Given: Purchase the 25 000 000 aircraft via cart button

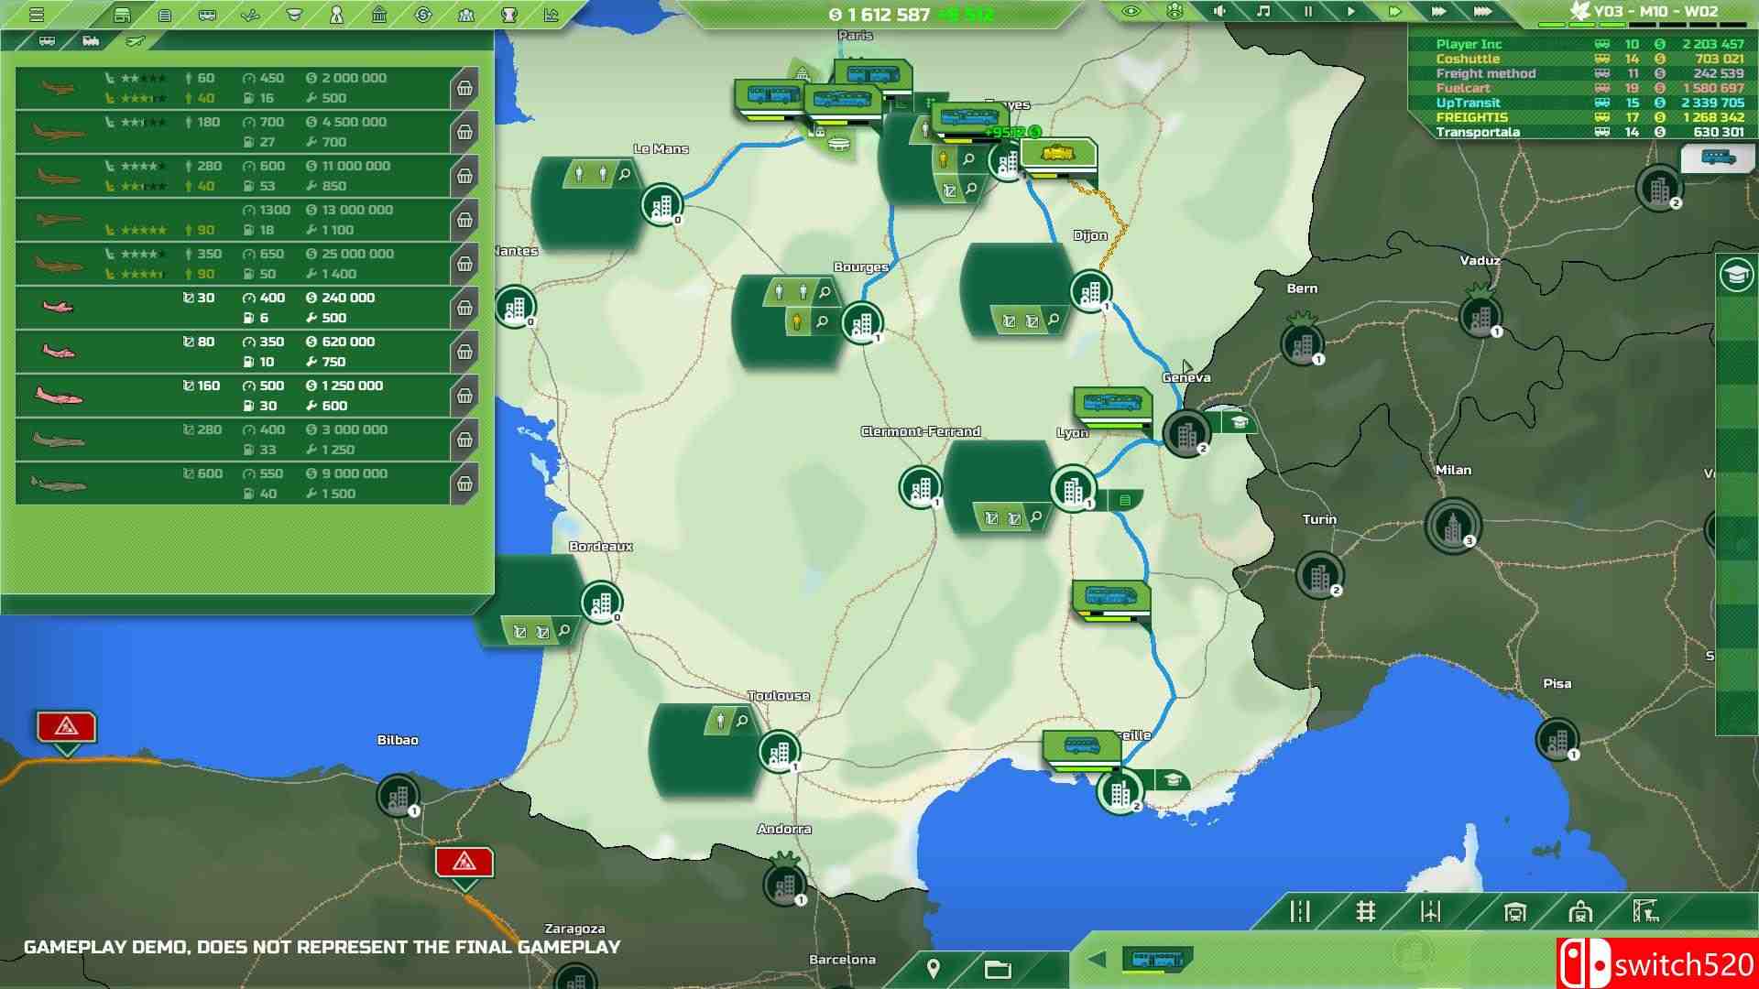Looking at the screenshot, I should (466, 264).
